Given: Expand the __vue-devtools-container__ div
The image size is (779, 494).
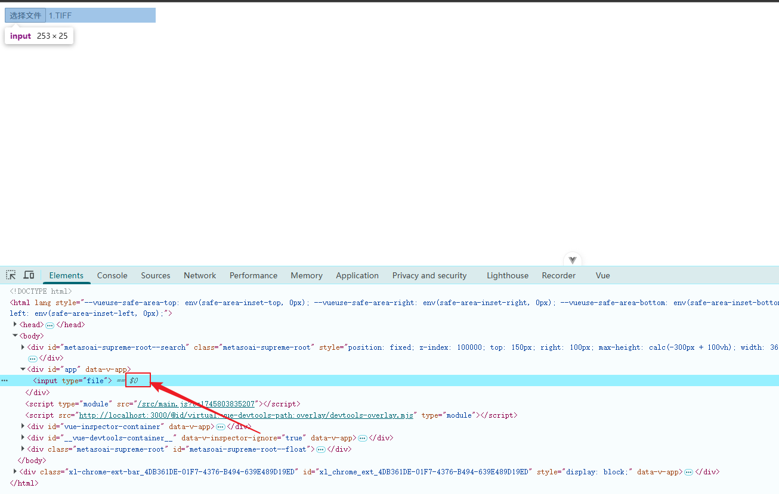Looking at the screenshot, I should [x=23, y=438].
